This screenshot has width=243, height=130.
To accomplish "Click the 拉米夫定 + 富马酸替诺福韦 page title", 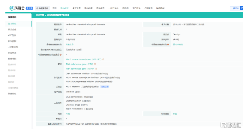I will click(x=52, y=15).
